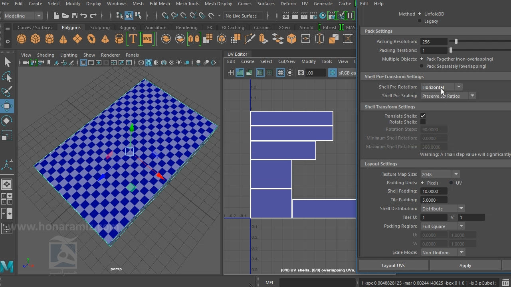Click the polygon Type text tool icon
Screen dimensions: 511x287
(x=133, y=39)
